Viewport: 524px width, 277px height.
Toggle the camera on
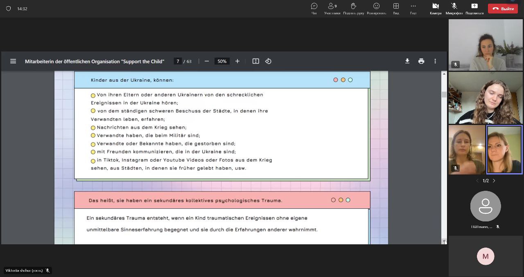pyautogui.click(x=436, y=8)
